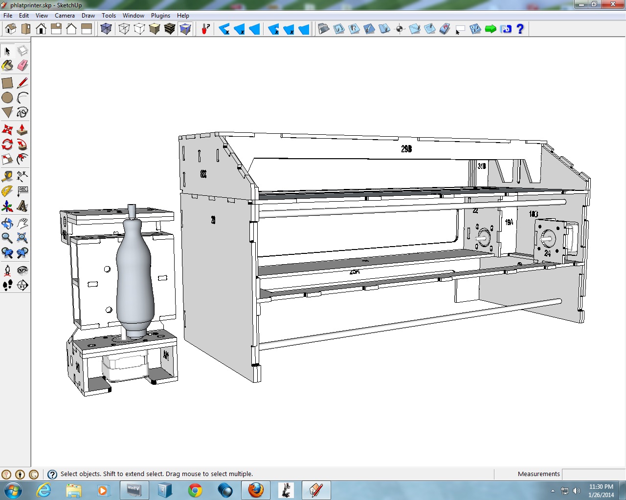Expand the Window menu
626x500 pixels.
pyautogui.click(x=133, y=16)
